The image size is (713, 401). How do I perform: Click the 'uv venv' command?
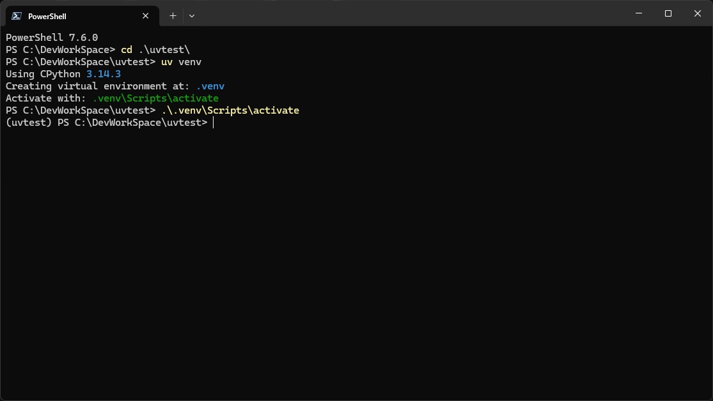181,62
